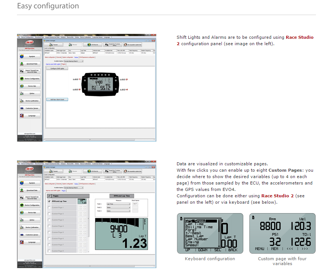
Task: Toggle the Pages header checkbox
Action: click(x=49, y=196)
